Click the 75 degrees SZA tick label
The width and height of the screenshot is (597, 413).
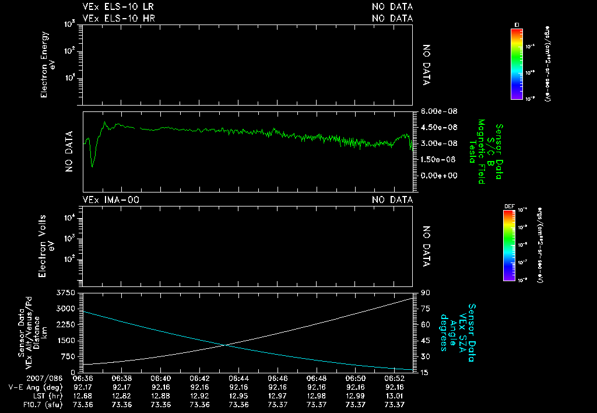tap(425, 309)
